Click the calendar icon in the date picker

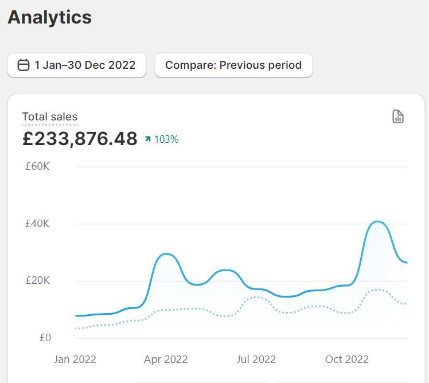pyautogui.click(x=24, y=65)
